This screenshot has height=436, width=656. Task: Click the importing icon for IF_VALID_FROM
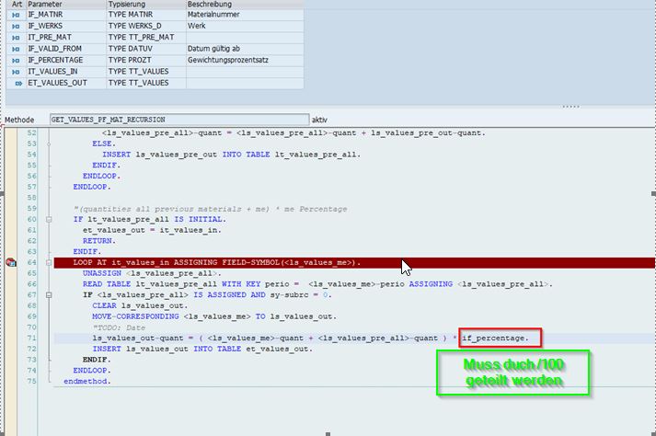pyautogui.click(x=17, y=49)
